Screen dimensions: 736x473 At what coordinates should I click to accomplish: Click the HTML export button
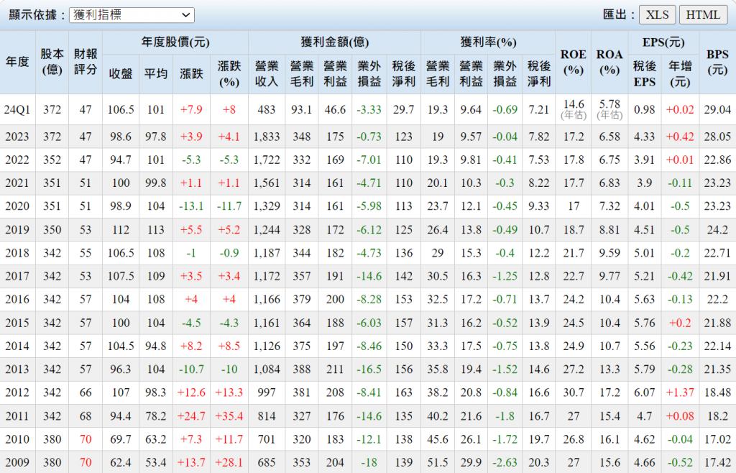point(702,15)
